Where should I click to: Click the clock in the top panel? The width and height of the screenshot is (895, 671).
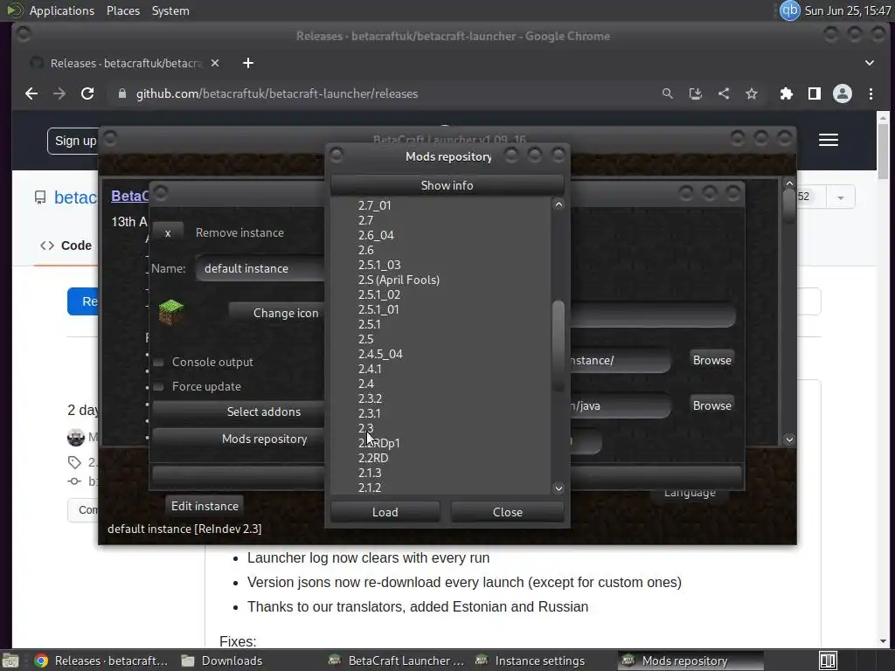[x=848, y=10]
